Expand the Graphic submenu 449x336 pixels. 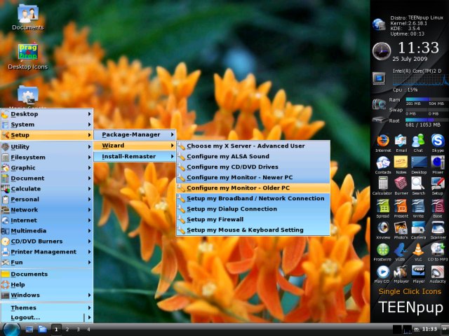pos(47,168)
